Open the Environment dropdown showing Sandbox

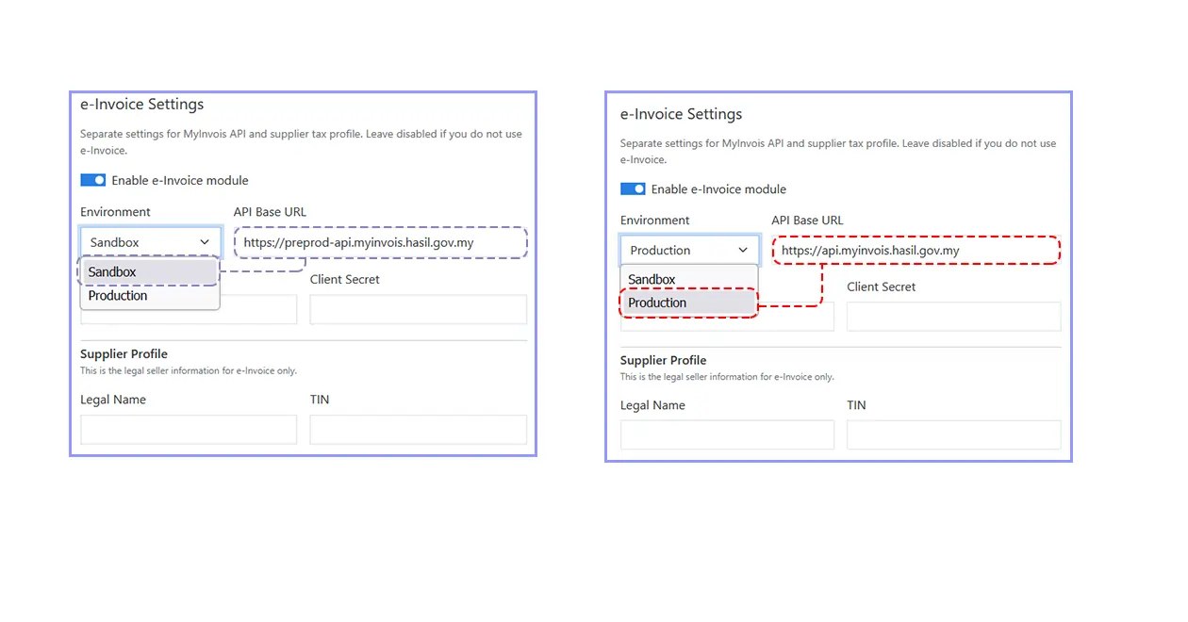(141, 242)
